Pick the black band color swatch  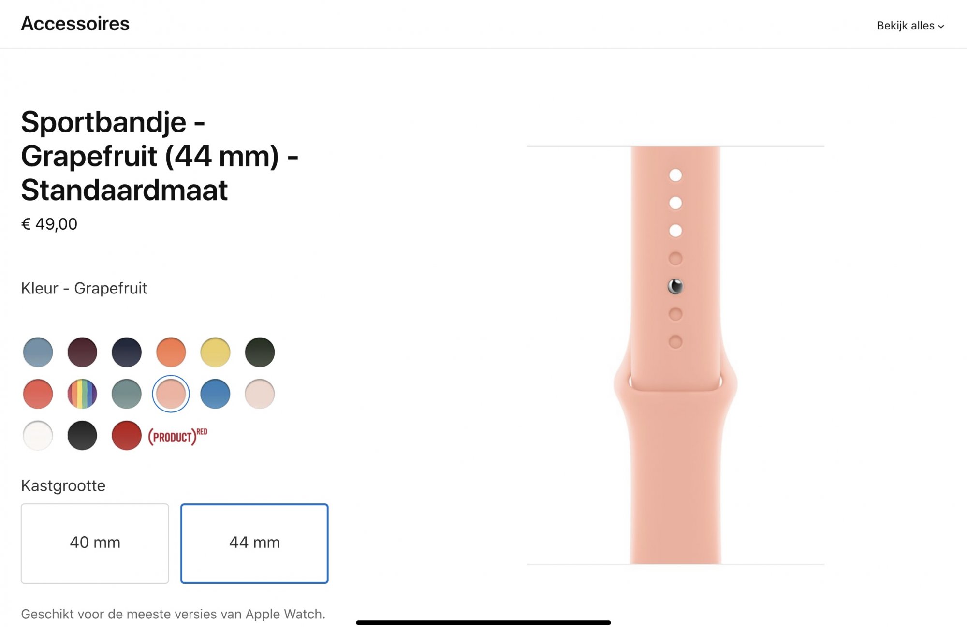tap(82, 435)
